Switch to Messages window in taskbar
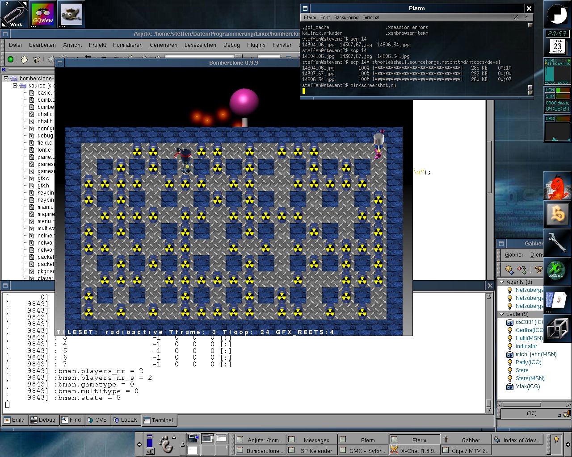Image resolution: width=572 pixels, height=457 pixels. [x=312, y=440]
